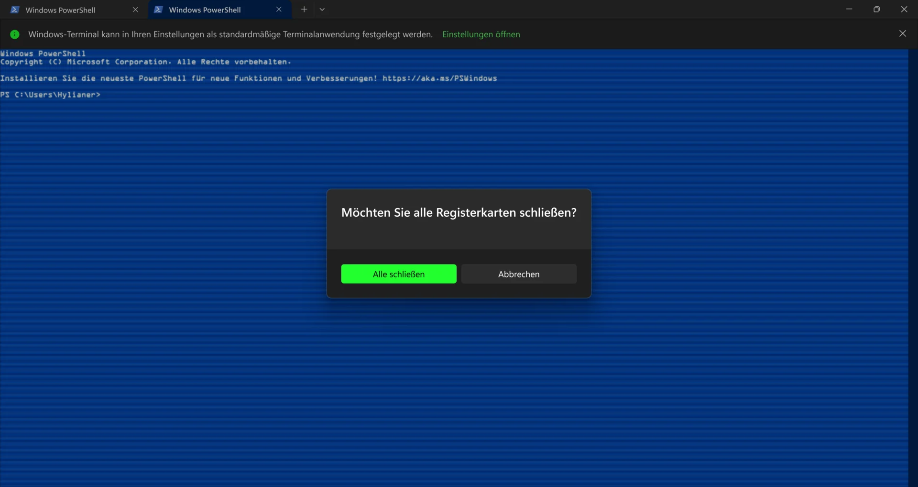The height and width of the screenshot is (487, 918).
Task: Click the green info icon in the notification bar
Action: [x=15, y=34]
